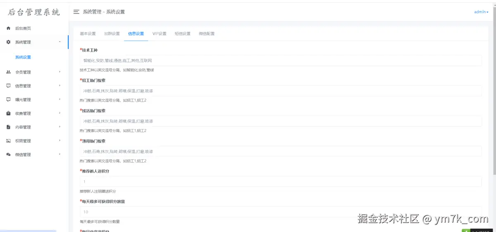496x232 pixels.
Task: Toggle the sidebar with the hamburger icon
Action: pyautogui.click(x=76, y=12)
